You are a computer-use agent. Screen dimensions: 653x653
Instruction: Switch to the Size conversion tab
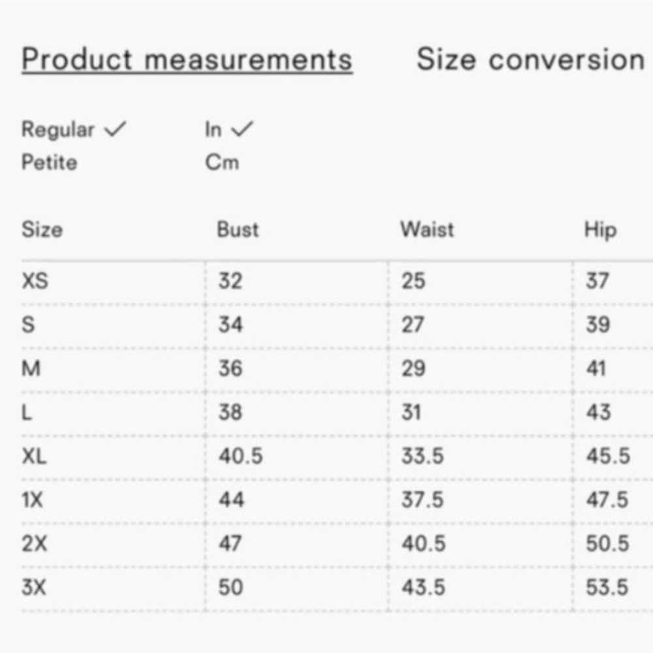(x=530, y=59)
